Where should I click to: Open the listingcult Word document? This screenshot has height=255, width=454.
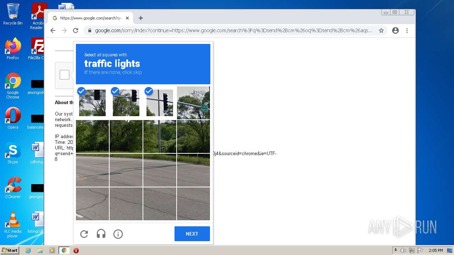pos(36,222)
